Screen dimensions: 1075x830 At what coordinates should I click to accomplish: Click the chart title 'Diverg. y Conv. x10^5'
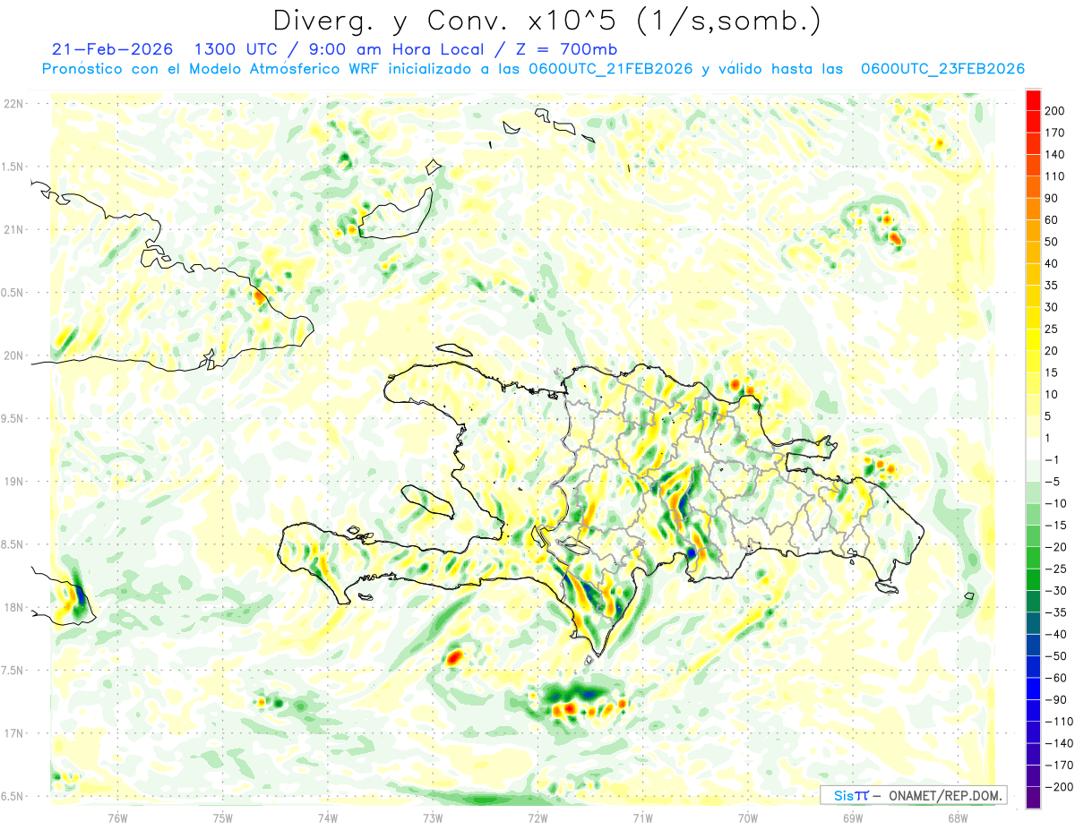tap(450, 20)
